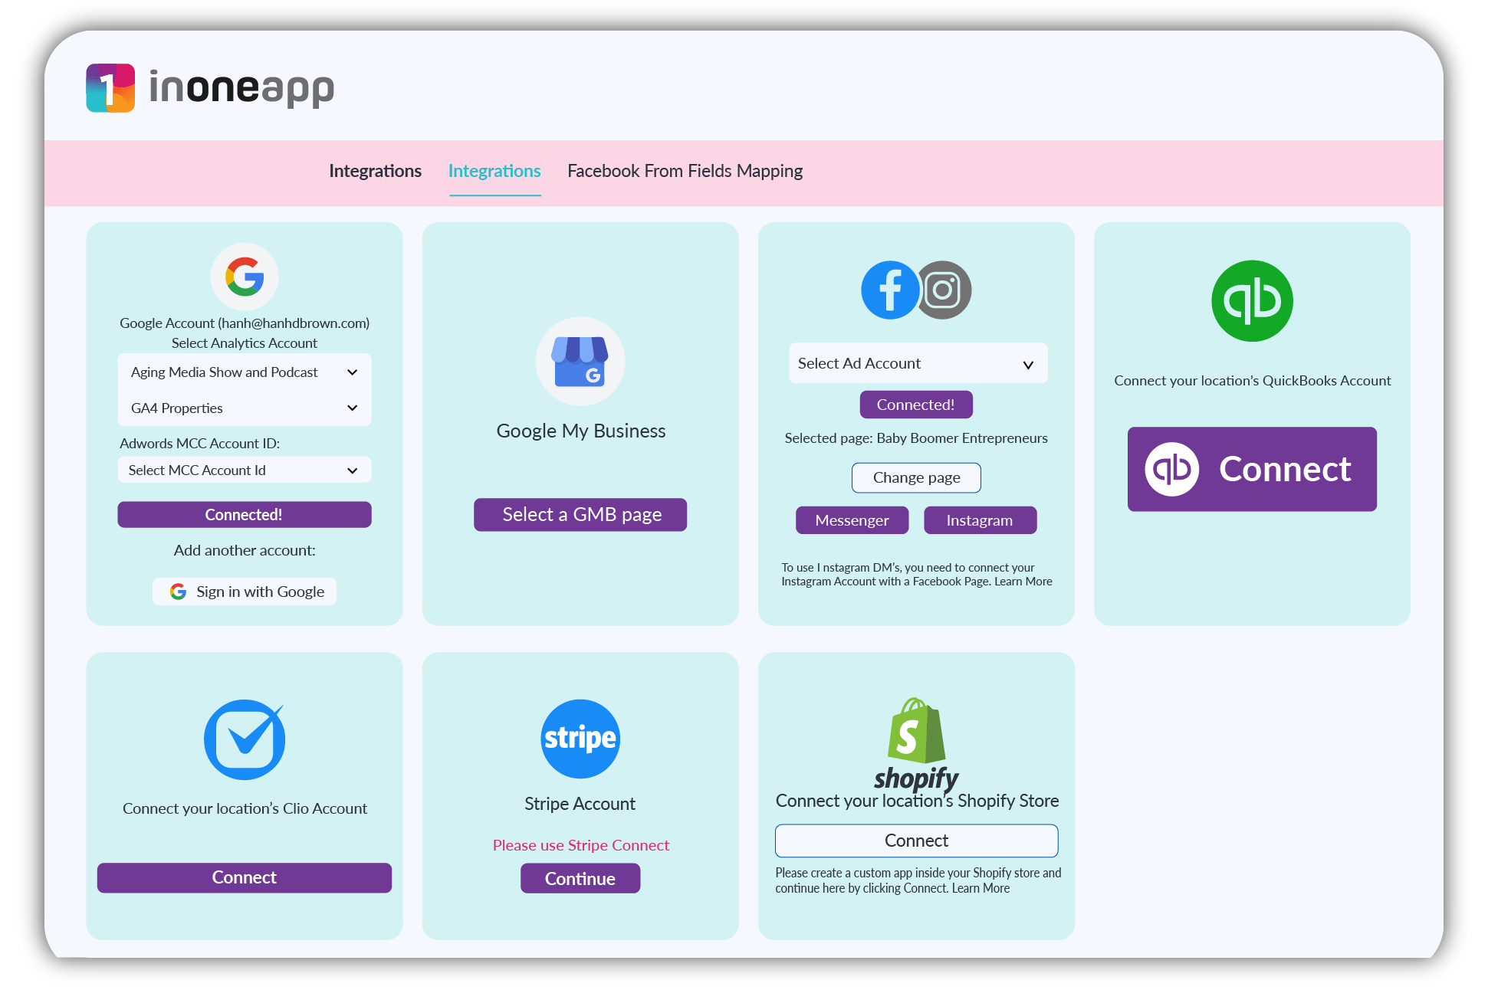Screen dimensions: 1488x1003
Task: Click Learn More in Shopify note
Action: (981, 889)
